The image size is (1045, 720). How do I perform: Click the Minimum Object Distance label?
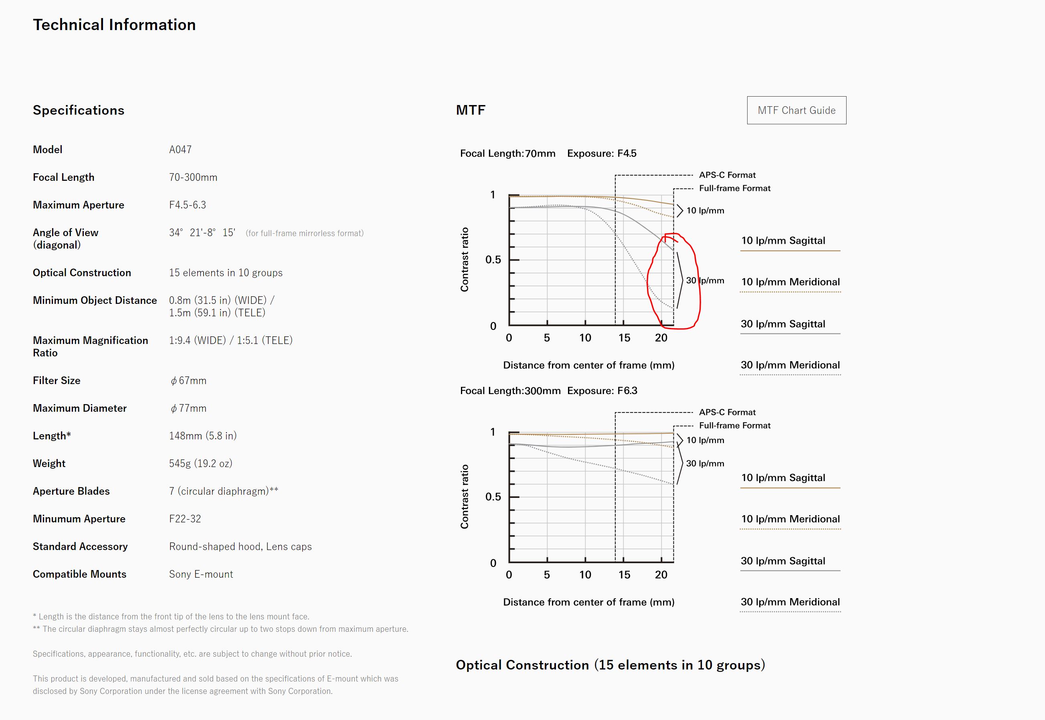95,300
